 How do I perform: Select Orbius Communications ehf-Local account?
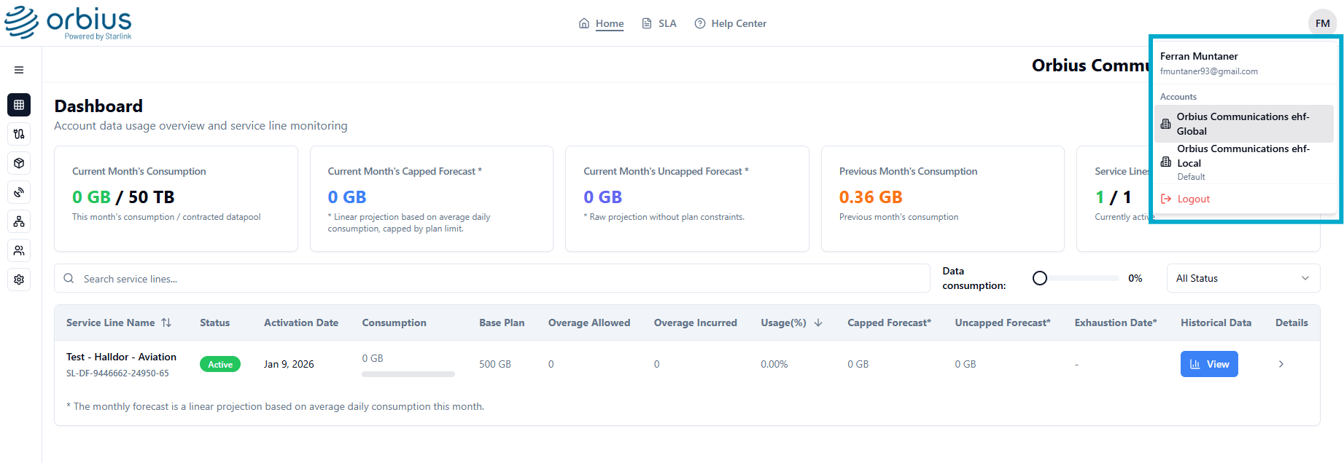[x=1243, y=156]
